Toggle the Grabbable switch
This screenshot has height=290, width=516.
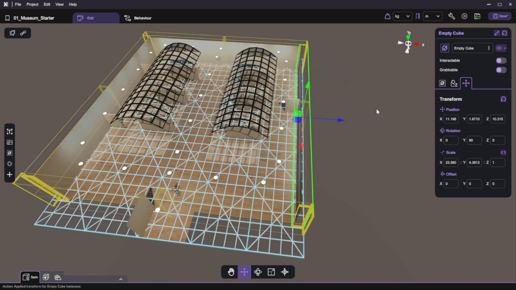[x=501, y=70]
